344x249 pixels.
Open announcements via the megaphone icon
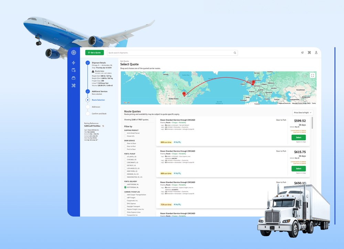302,53
